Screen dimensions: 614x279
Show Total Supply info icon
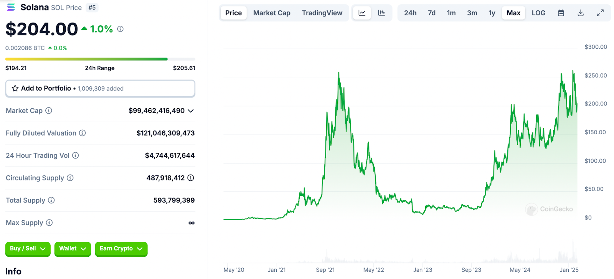tap(51, 200)
